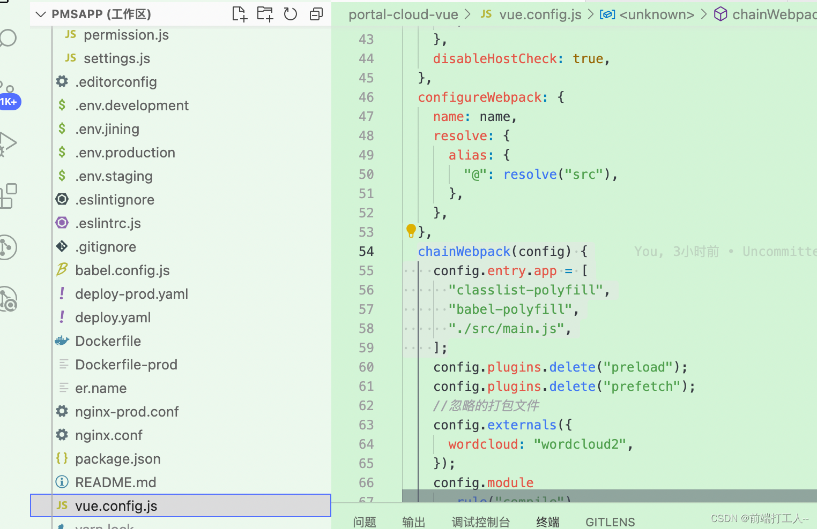The image size is (817, 529).
Task: Open the GitLens view in activity bar
Action: tap(8, 247)
